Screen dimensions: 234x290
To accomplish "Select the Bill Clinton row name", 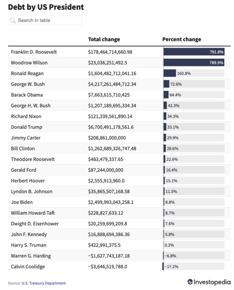I will pos(23,149).
